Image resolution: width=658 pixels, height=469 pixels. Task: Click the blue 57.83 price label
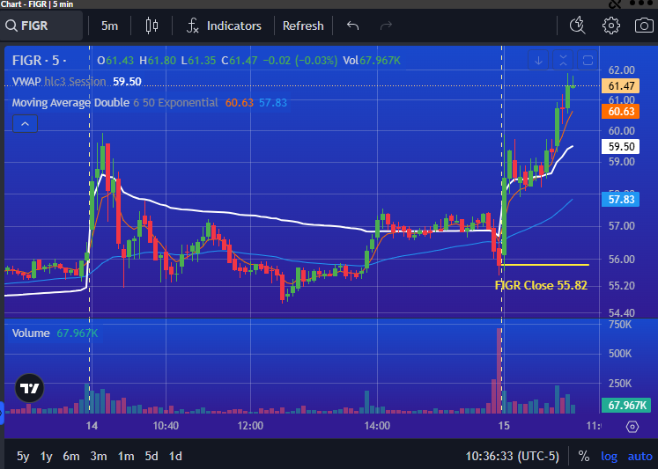[x=620, y=200]
